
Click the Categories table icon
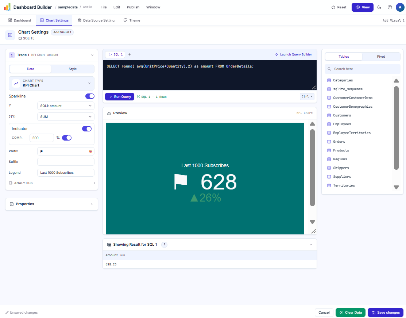(329, 80)
